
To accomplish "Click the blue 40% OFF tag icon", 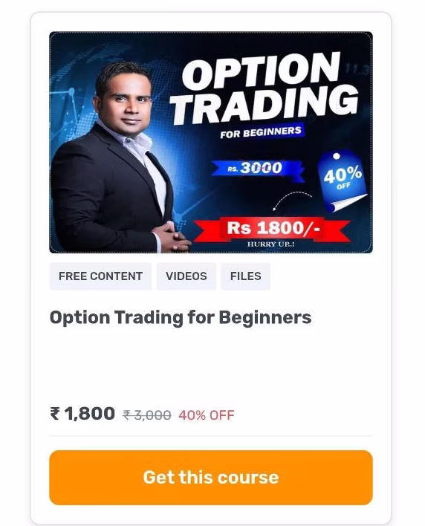I will [342, 181].
